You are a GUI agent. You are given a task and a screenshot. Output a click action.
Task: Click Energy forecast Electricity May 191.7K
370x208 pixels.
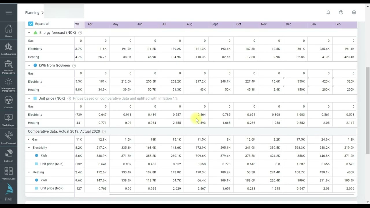126,49
